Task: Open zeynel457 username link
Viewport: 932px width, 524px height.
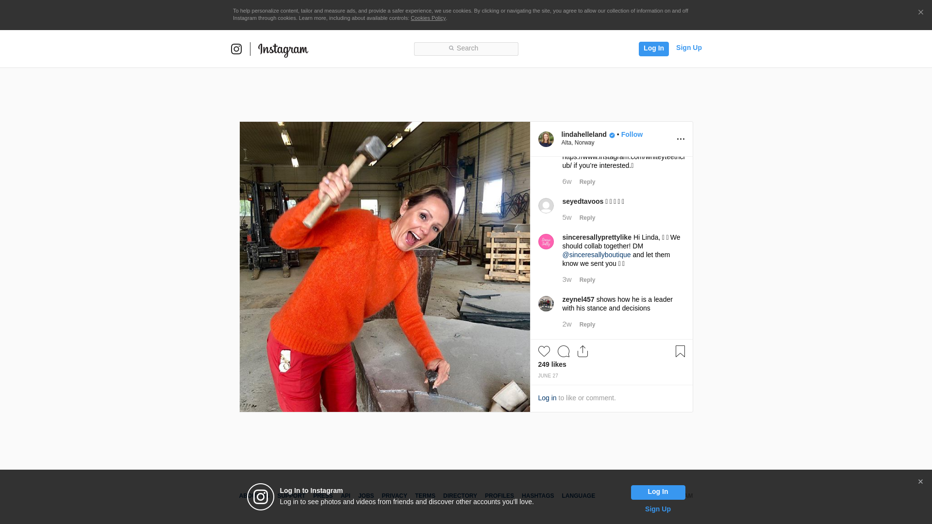Action: tap(579, 299)
